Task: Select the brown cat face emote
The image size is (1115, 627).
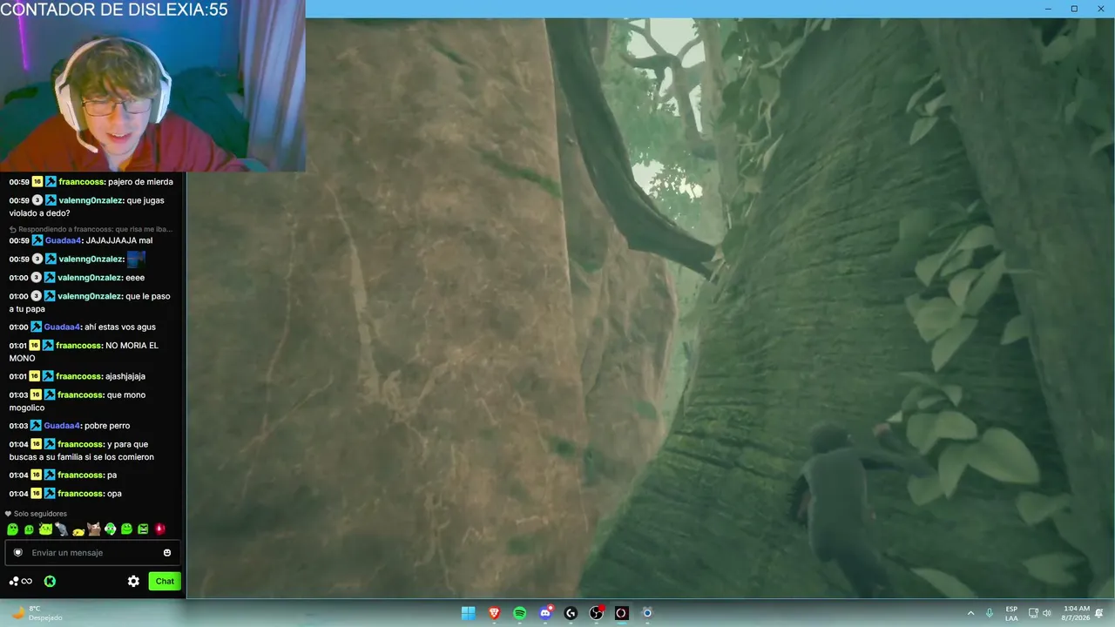Action: tap(94, 529)
